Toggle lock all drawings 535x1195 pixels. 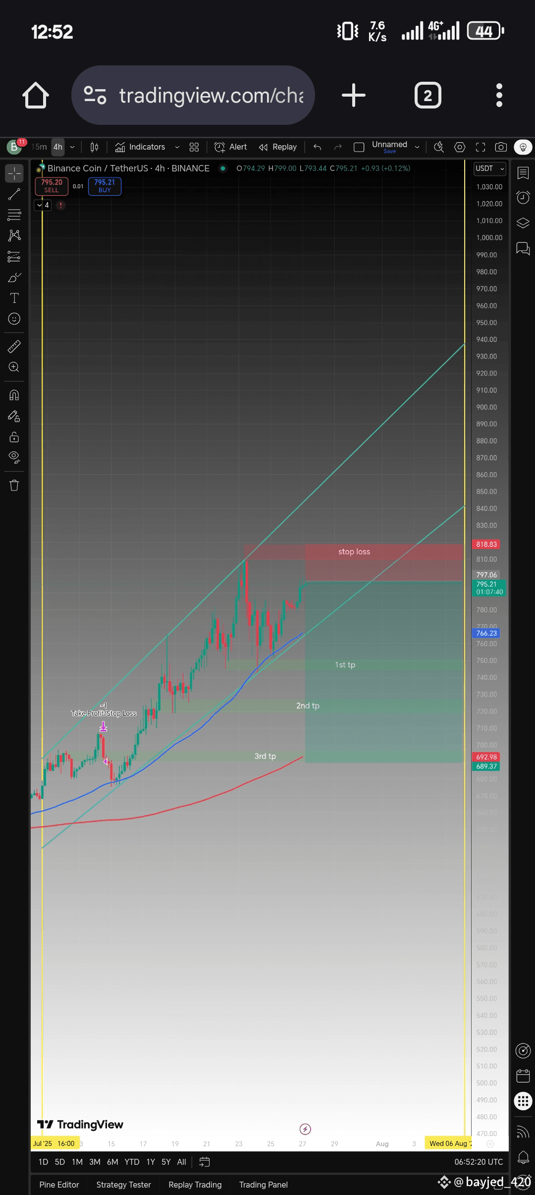[x=14, y=436]
